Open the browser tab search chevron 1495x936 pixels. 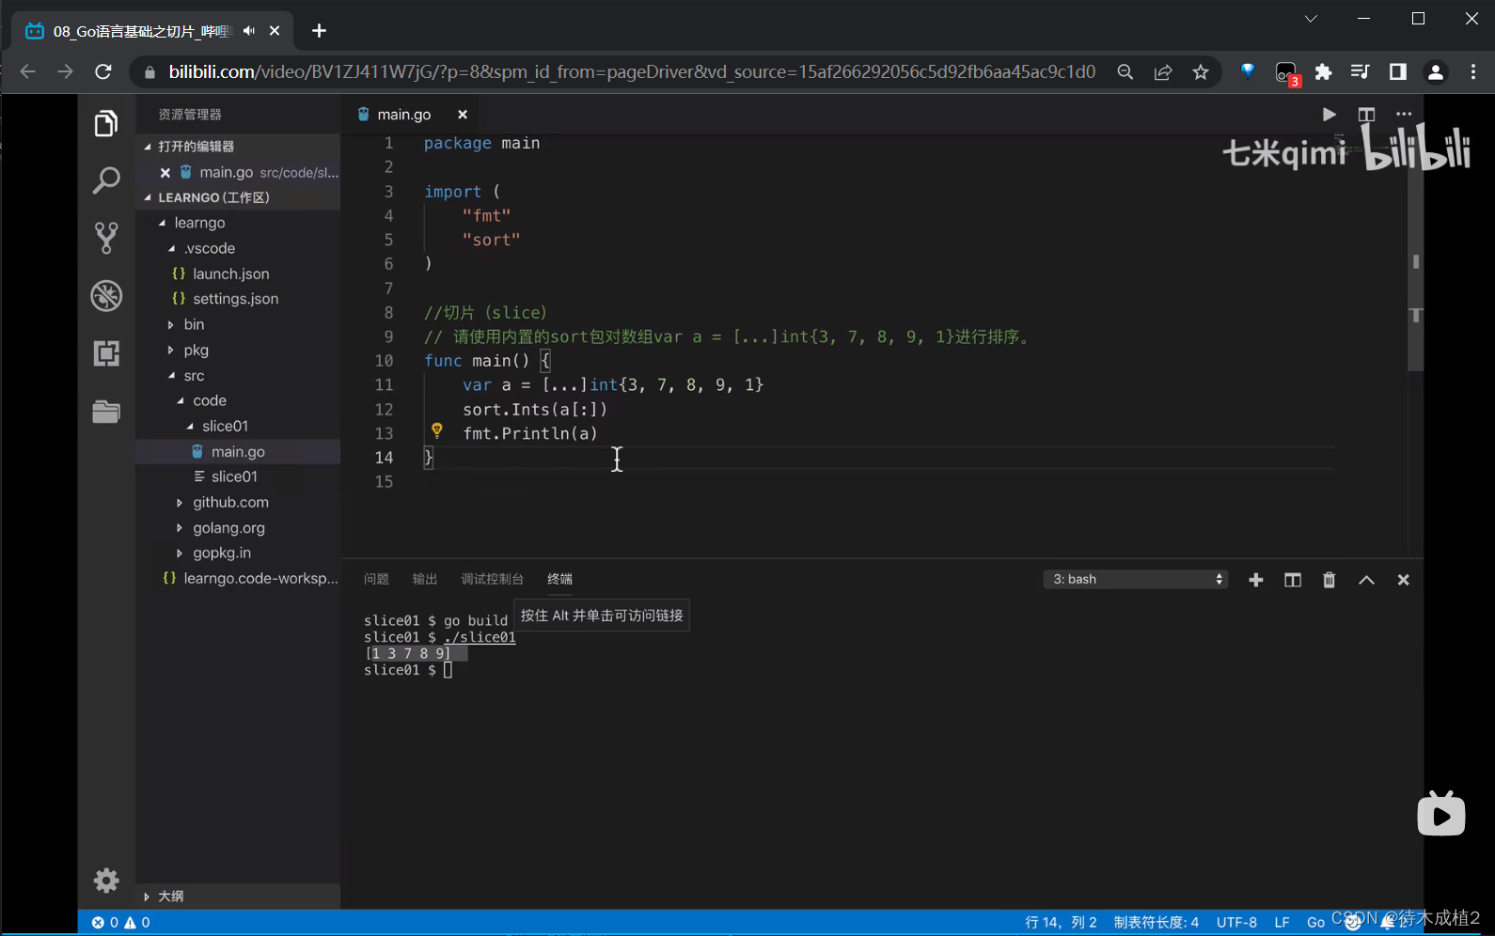point(1311,18)
